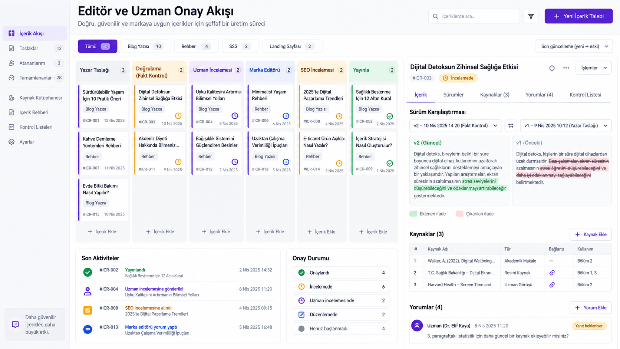Click in the İçeriklerde ara search field
Viewport: 620px width, 349px height.
[474, 16]
